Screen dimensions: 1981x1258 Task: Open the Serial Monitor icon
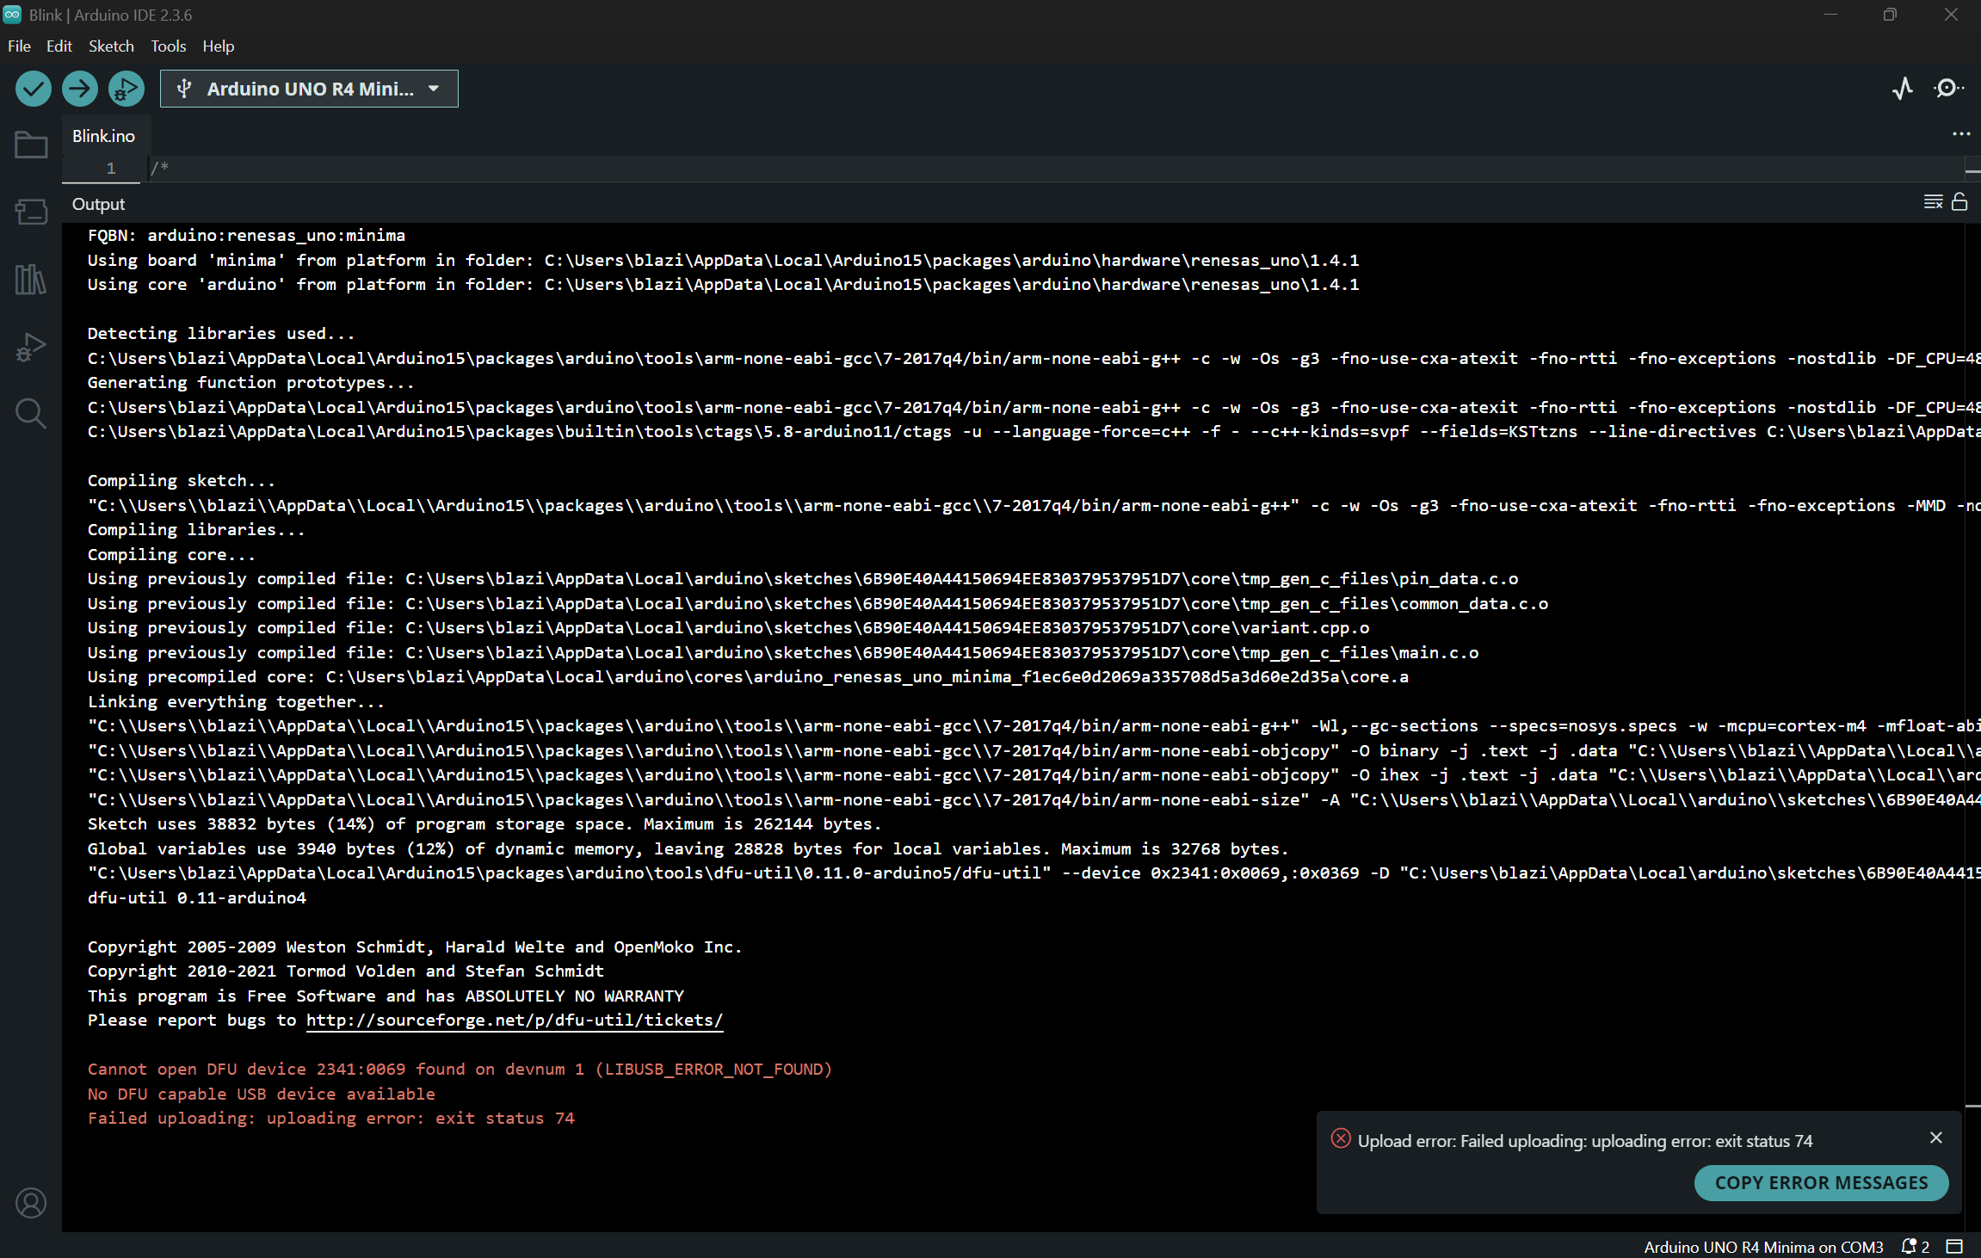click(1948, 89)
